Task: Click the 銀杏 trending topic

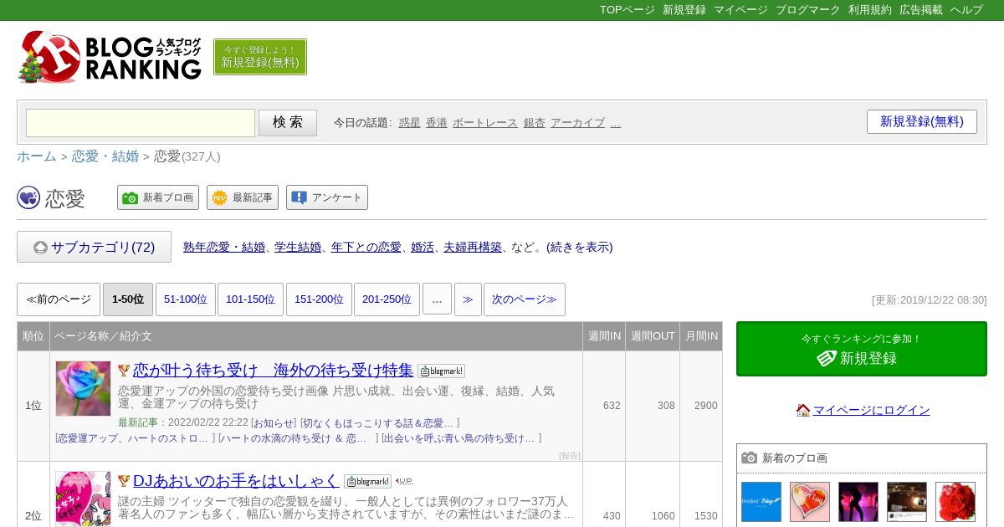Action: tap(535, 122)
